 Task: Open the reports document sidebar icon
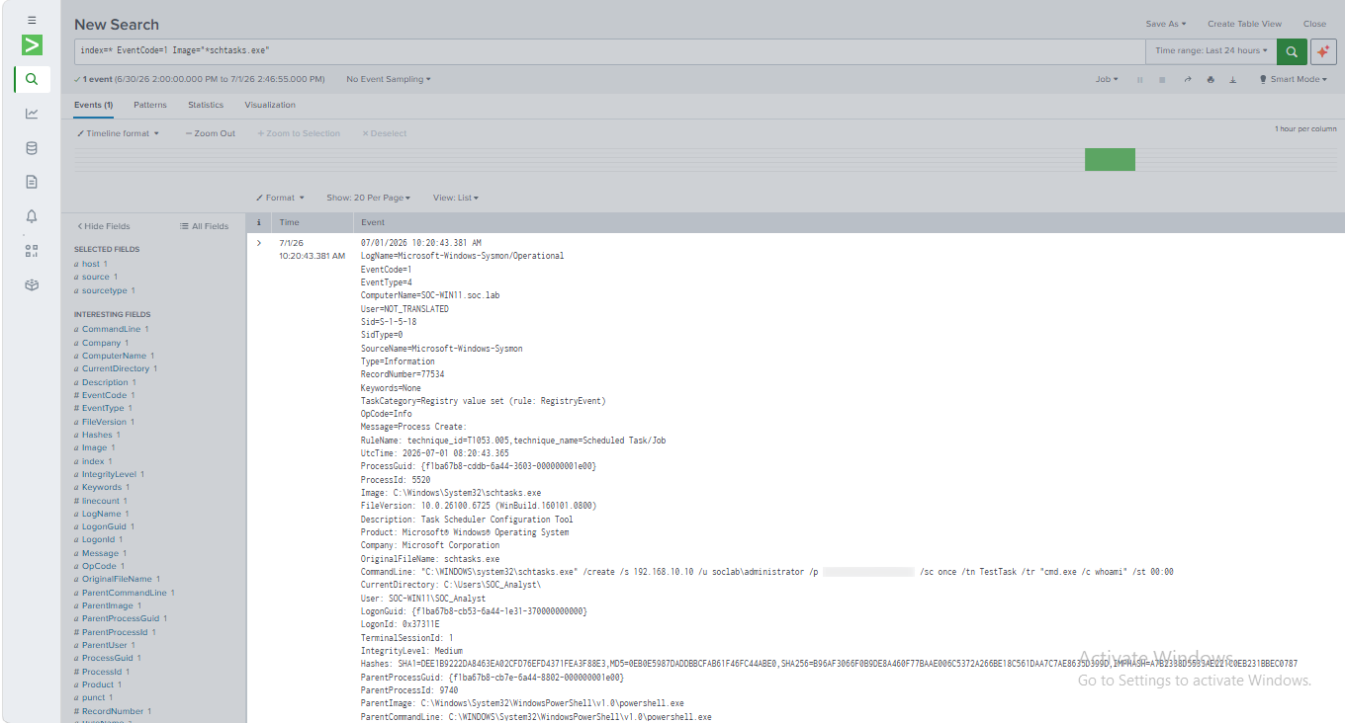[x=32, y=182]
